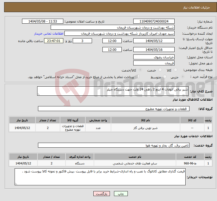This screenshot has width=217, height=201.
Task: Click the price validity time 12:00 field
Action: [112, 49]
